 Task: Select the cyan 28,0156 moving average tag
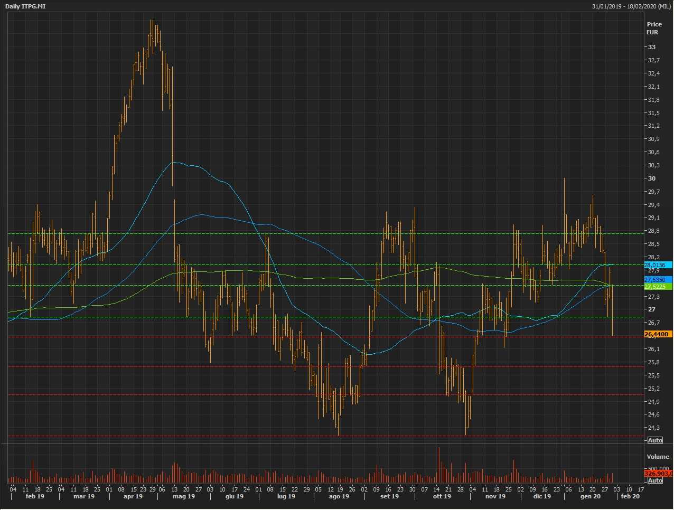[x=657, y=265]
